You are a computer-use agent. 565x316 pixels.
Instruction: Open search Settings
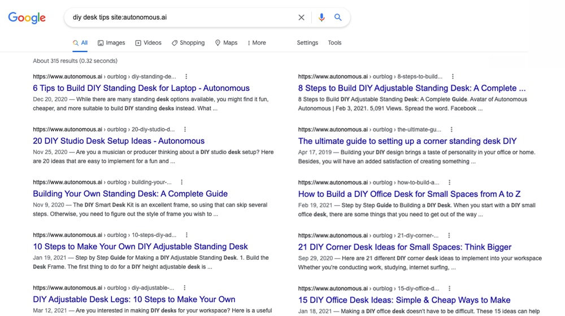point(307,43)
